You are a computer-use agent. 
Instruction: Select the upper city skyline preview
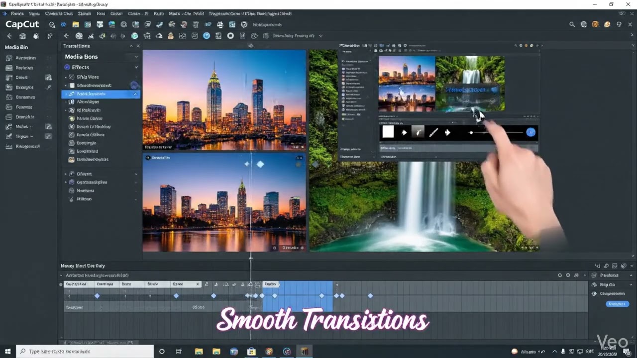(224, 100)
